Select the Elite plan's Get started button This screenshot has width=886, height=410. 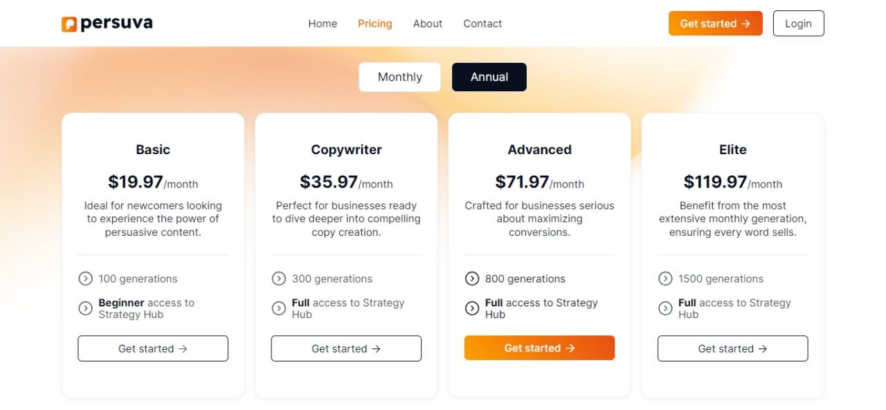click(x=732, y=348)
